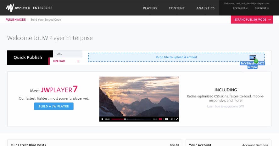Open the Players menu

150,8
